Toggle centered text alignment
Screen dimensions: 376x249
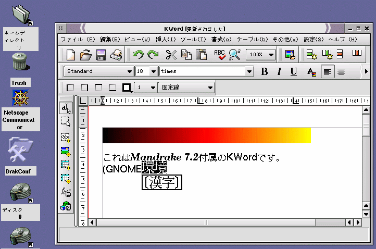click(341, 72)
